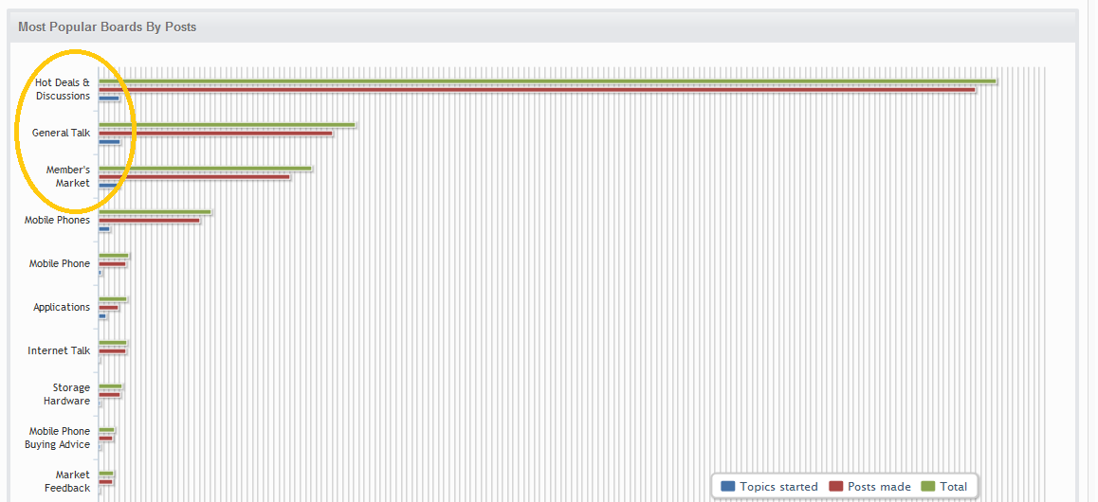Image resolution: width=1098 pixels, height=502 pixels.
Task: Select the Internet Talk board label
Action: tap(59, 351)
